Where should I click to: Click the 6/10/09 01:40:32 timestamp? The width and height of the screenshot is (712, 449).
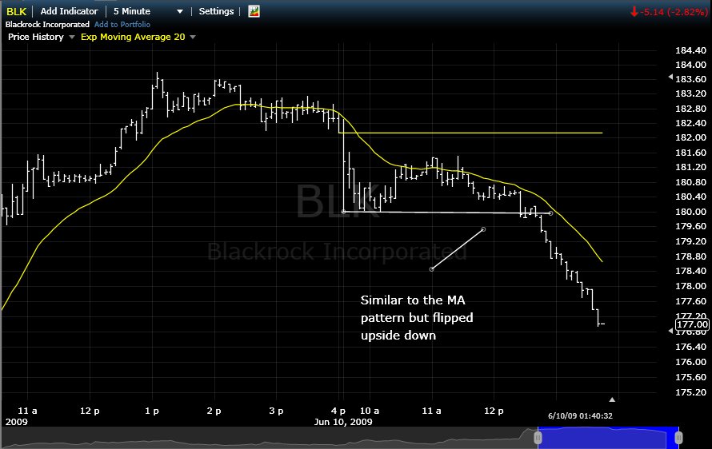click(580, 416)
